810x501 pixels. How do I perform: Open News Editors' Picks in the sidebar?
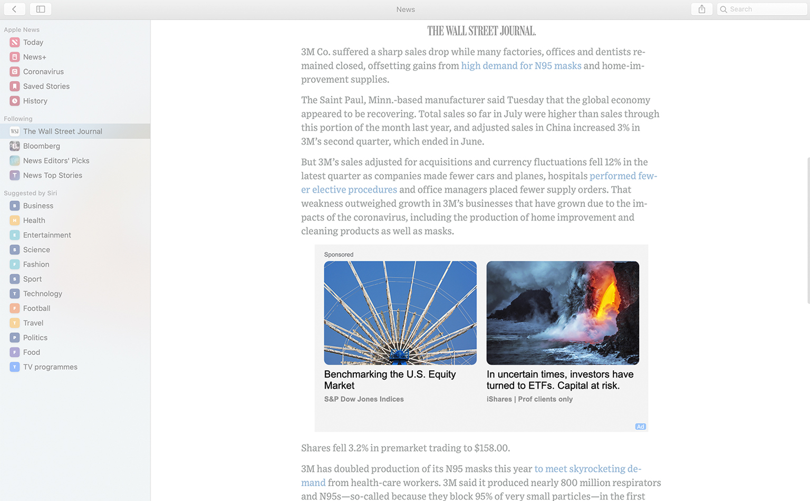tap(75, 161)
